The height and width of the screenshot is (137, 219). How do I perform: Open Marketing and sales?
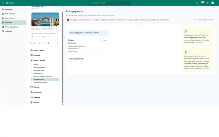tap(12, 27)
